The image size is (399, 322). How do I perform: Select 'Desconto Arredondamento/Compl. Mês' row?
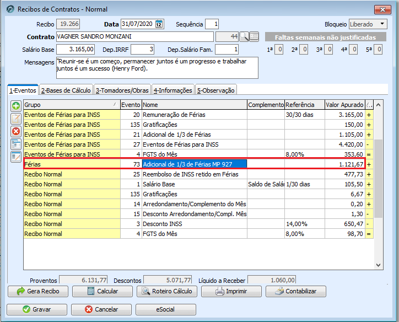tap(198, 214)
